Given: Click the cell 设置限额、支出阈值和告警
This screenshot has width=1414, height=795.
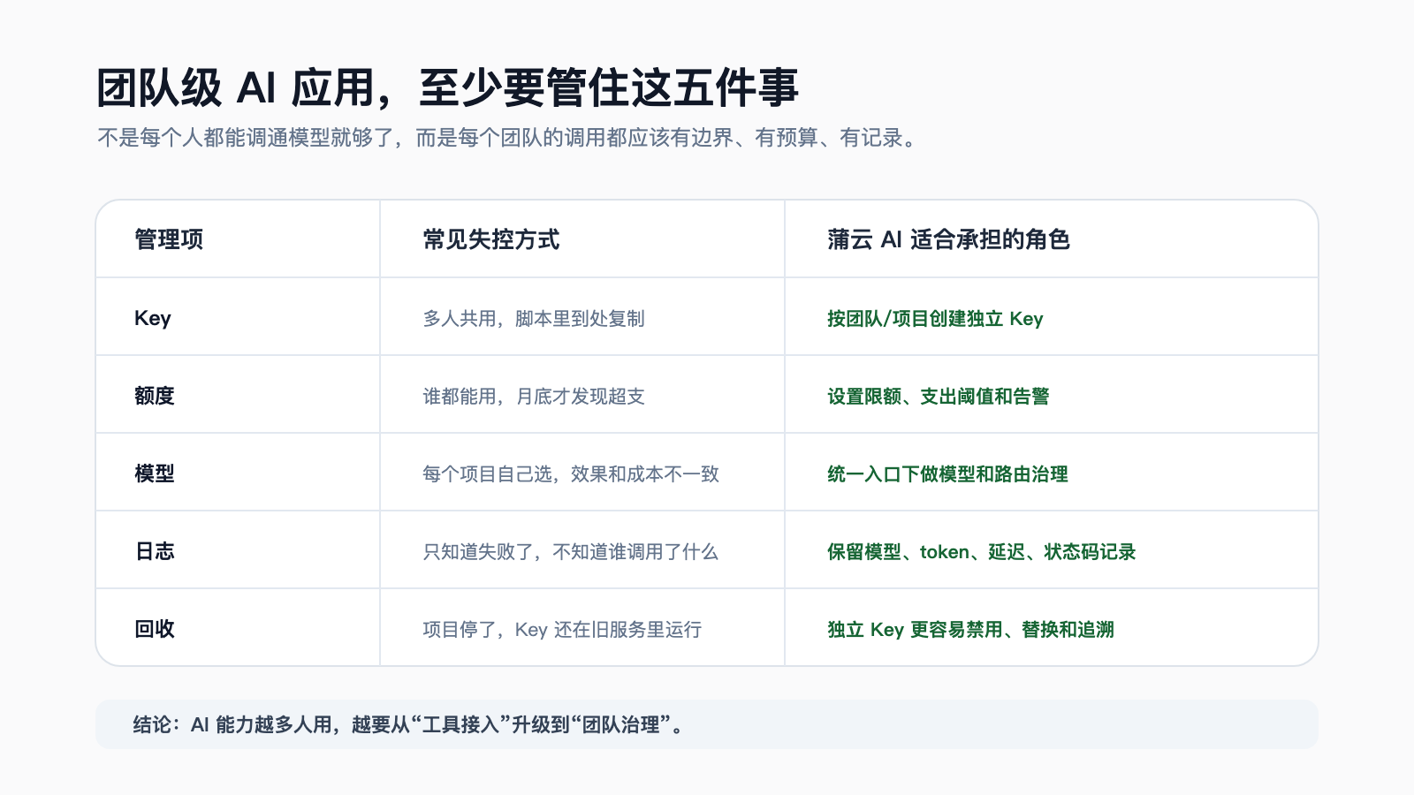Looking at the screenshot, I should click(939, 396).
